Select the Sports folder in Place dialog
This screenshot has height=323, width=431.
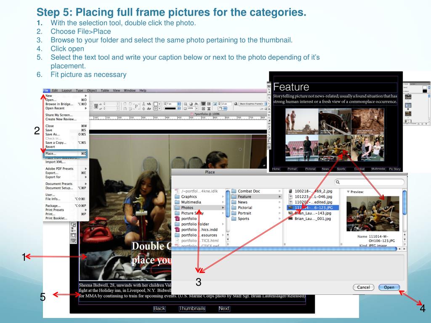(256, 219)
